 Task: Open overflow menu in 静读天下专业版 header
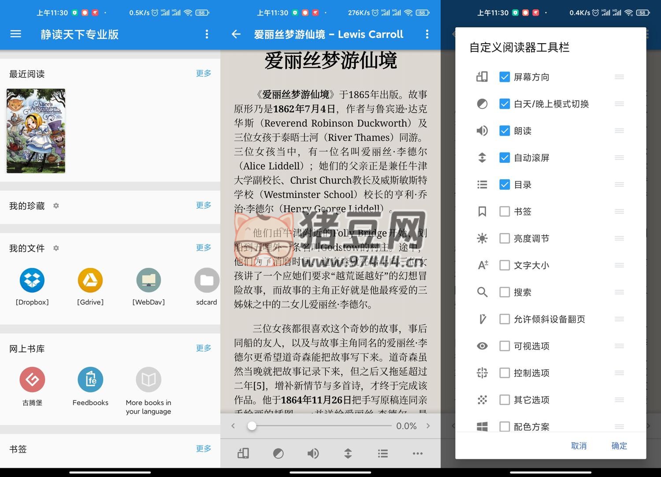click(x=207, y=34)
